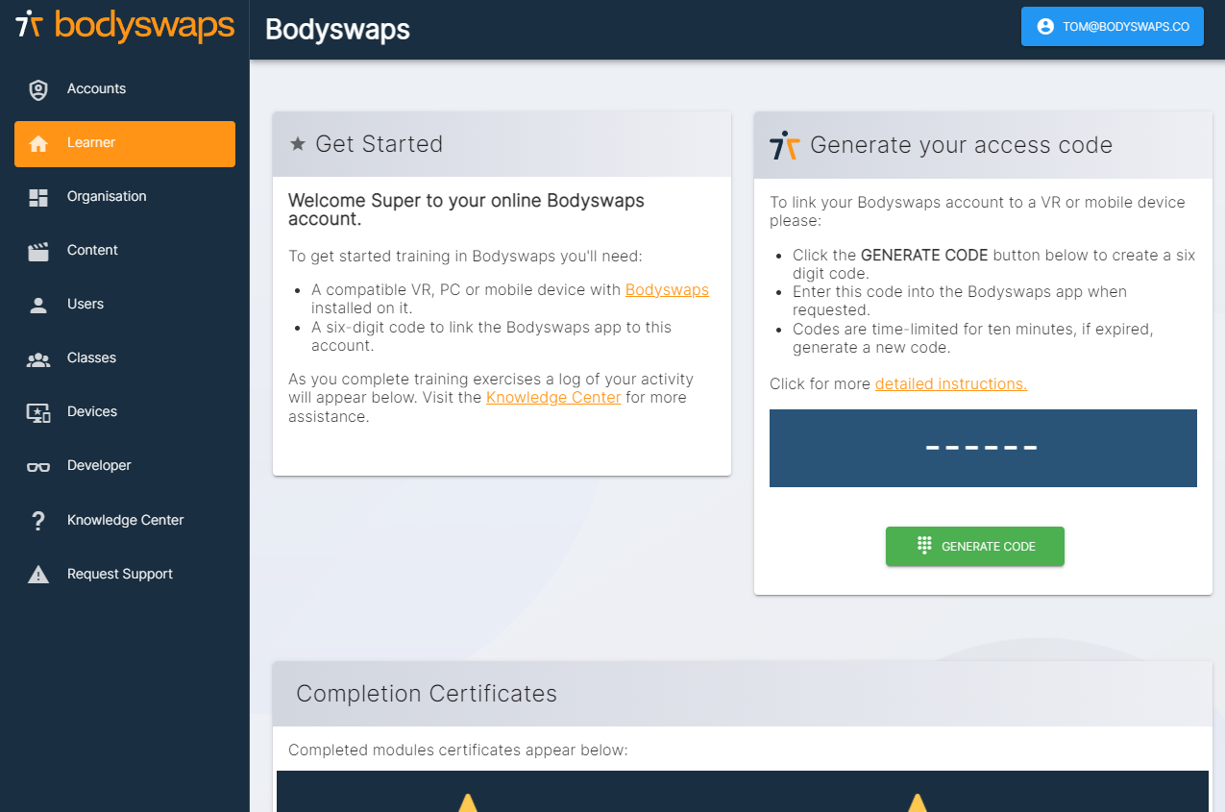Click the Classes group icon

pos(38,359)
